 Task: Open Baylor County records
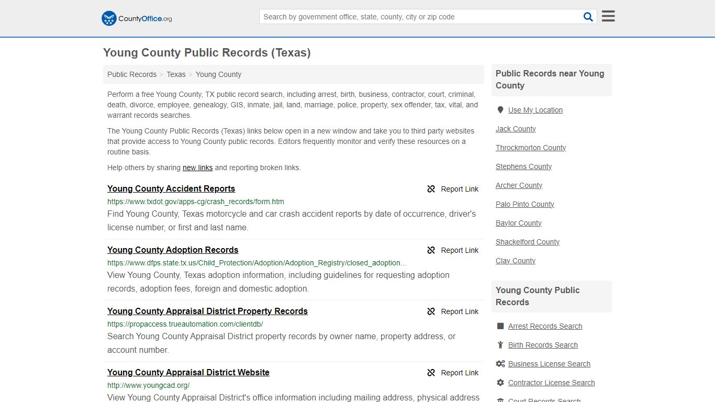click(x=519, y=223)
